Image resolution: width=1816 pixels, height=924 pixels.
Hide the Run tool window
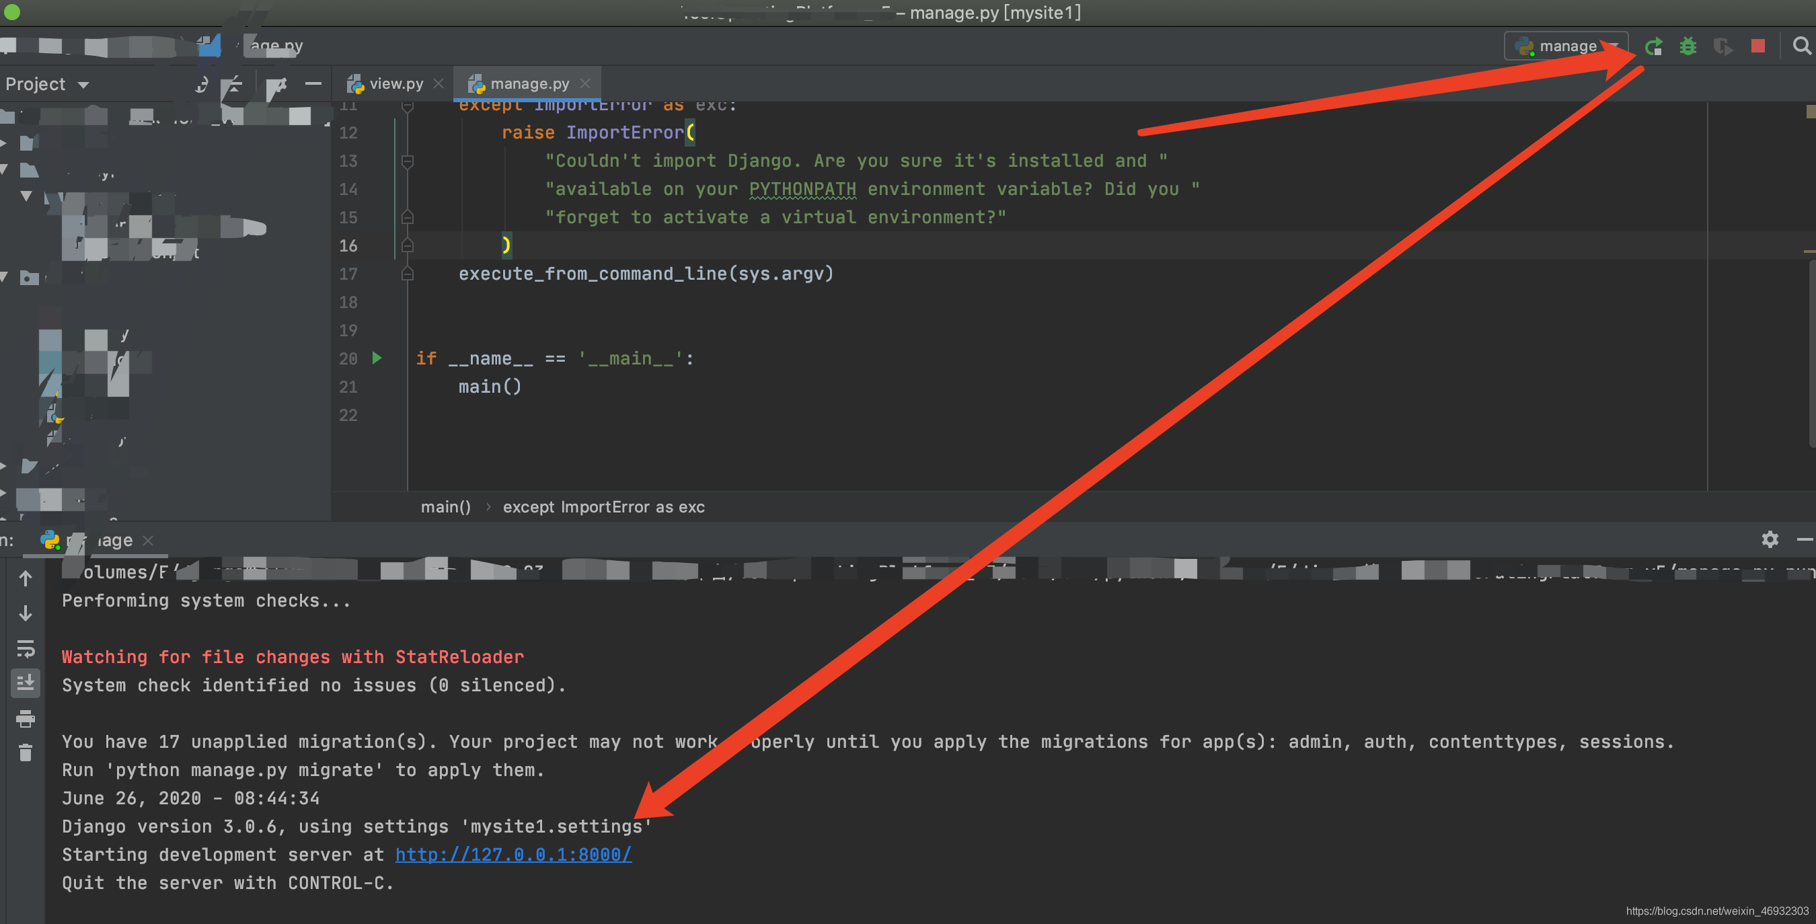click(1805, 540)
